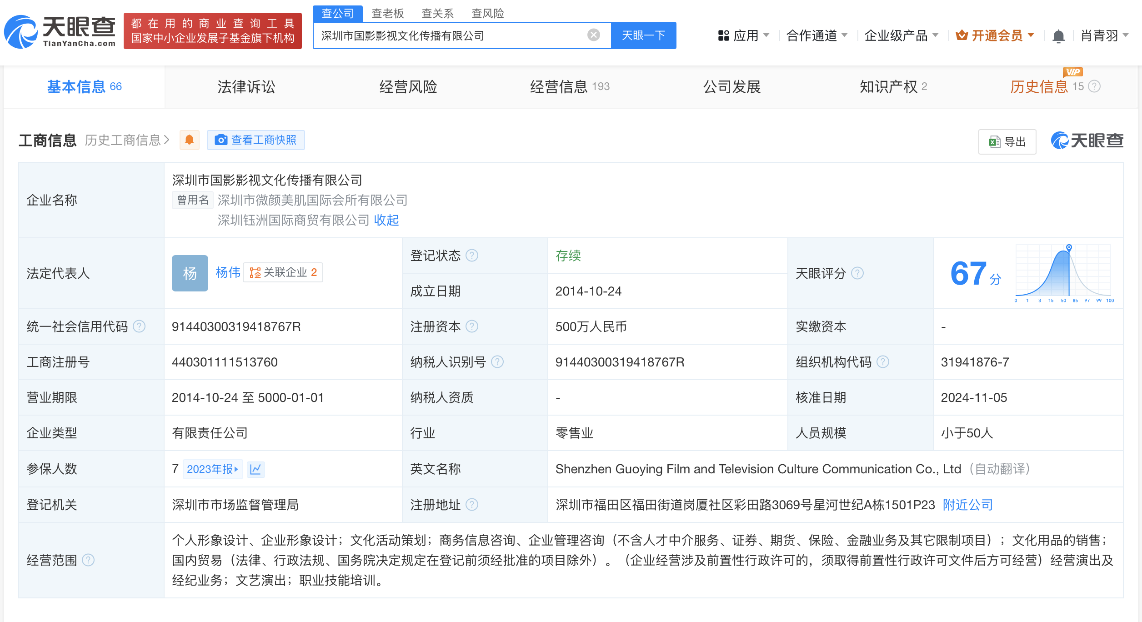Switch to 经营信息 tab

click(570, 86)
